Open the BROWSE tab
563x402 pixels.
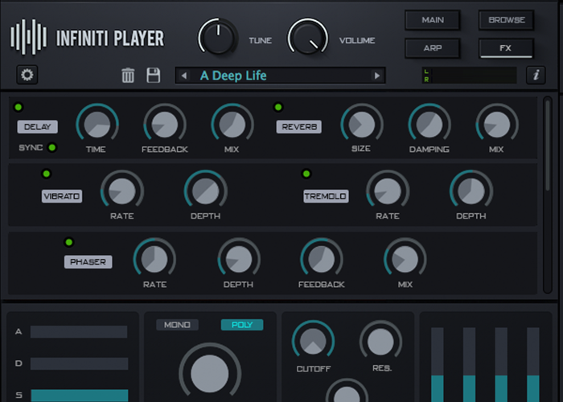pyautogui.click(x=506, y=19)
